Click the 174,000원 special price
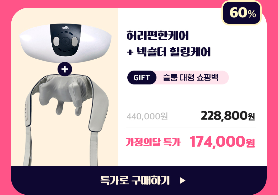Image resolution: width=278 pixels, height=195 pixels. coord(222,141)
